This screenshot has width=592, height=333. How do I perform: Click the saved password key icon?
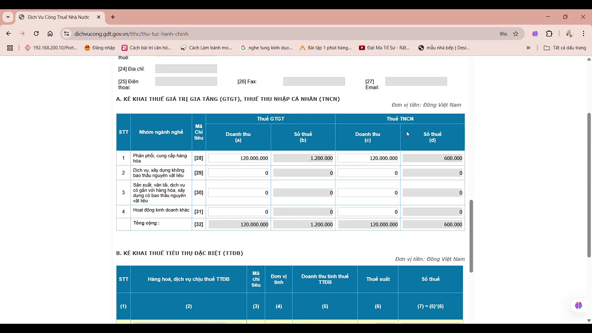[x=503, y=34]
